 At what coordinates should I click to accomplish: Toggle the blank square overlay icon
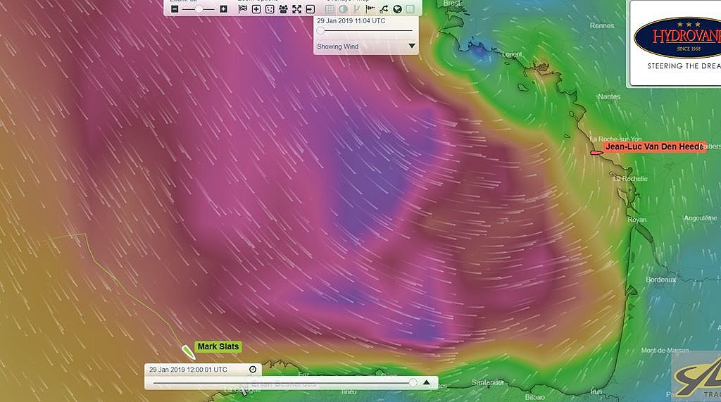point(410,8)
